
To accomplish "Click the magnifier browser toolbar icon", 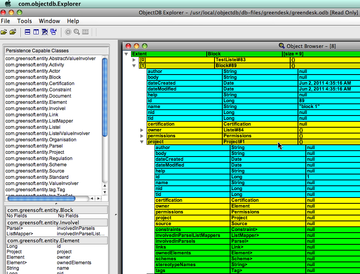I will click(x=77, y=32).
